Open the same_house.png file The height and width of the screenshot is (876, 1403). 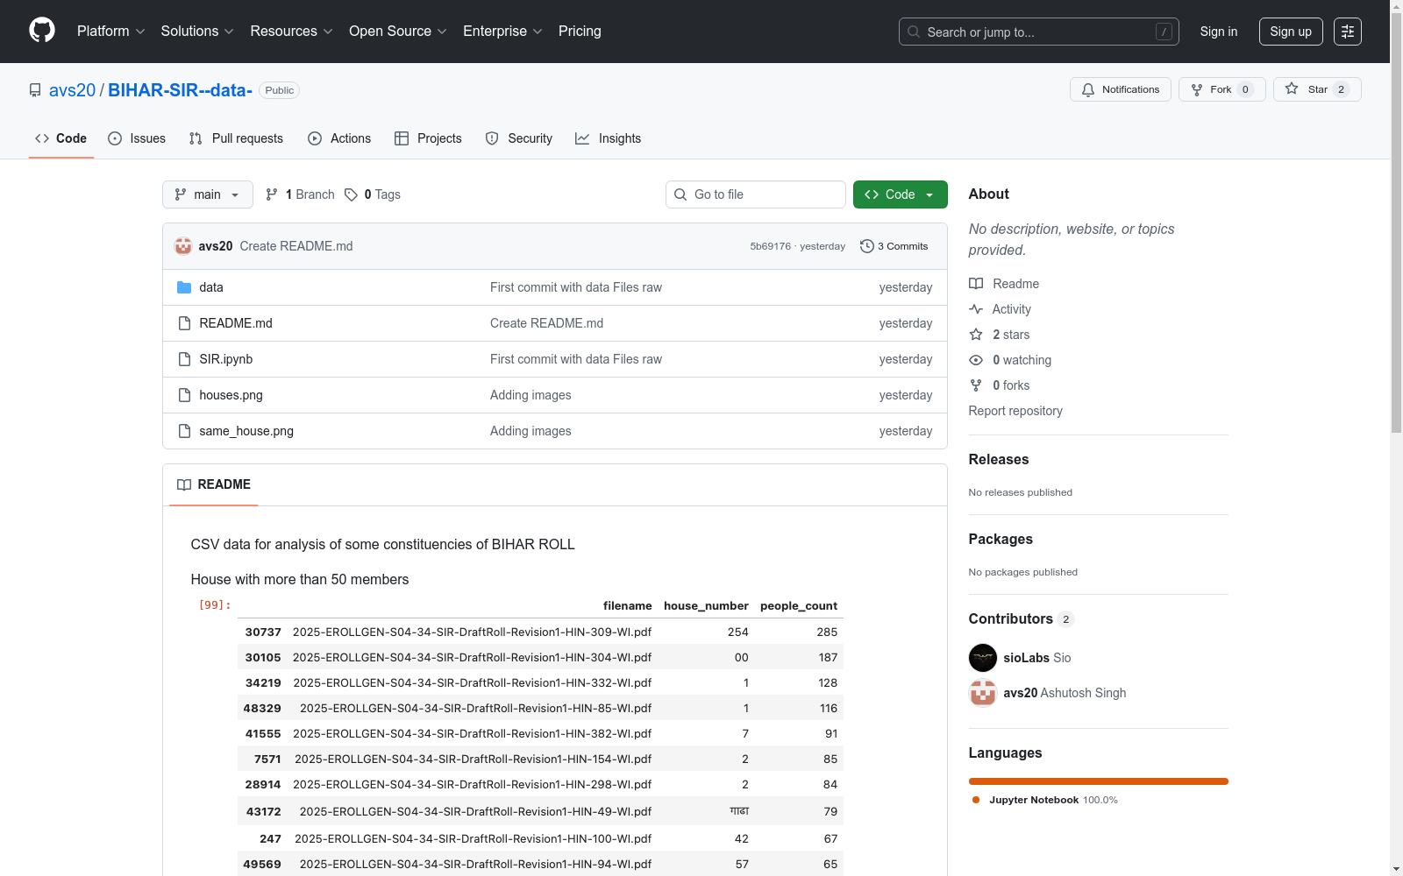click(246, 431)
